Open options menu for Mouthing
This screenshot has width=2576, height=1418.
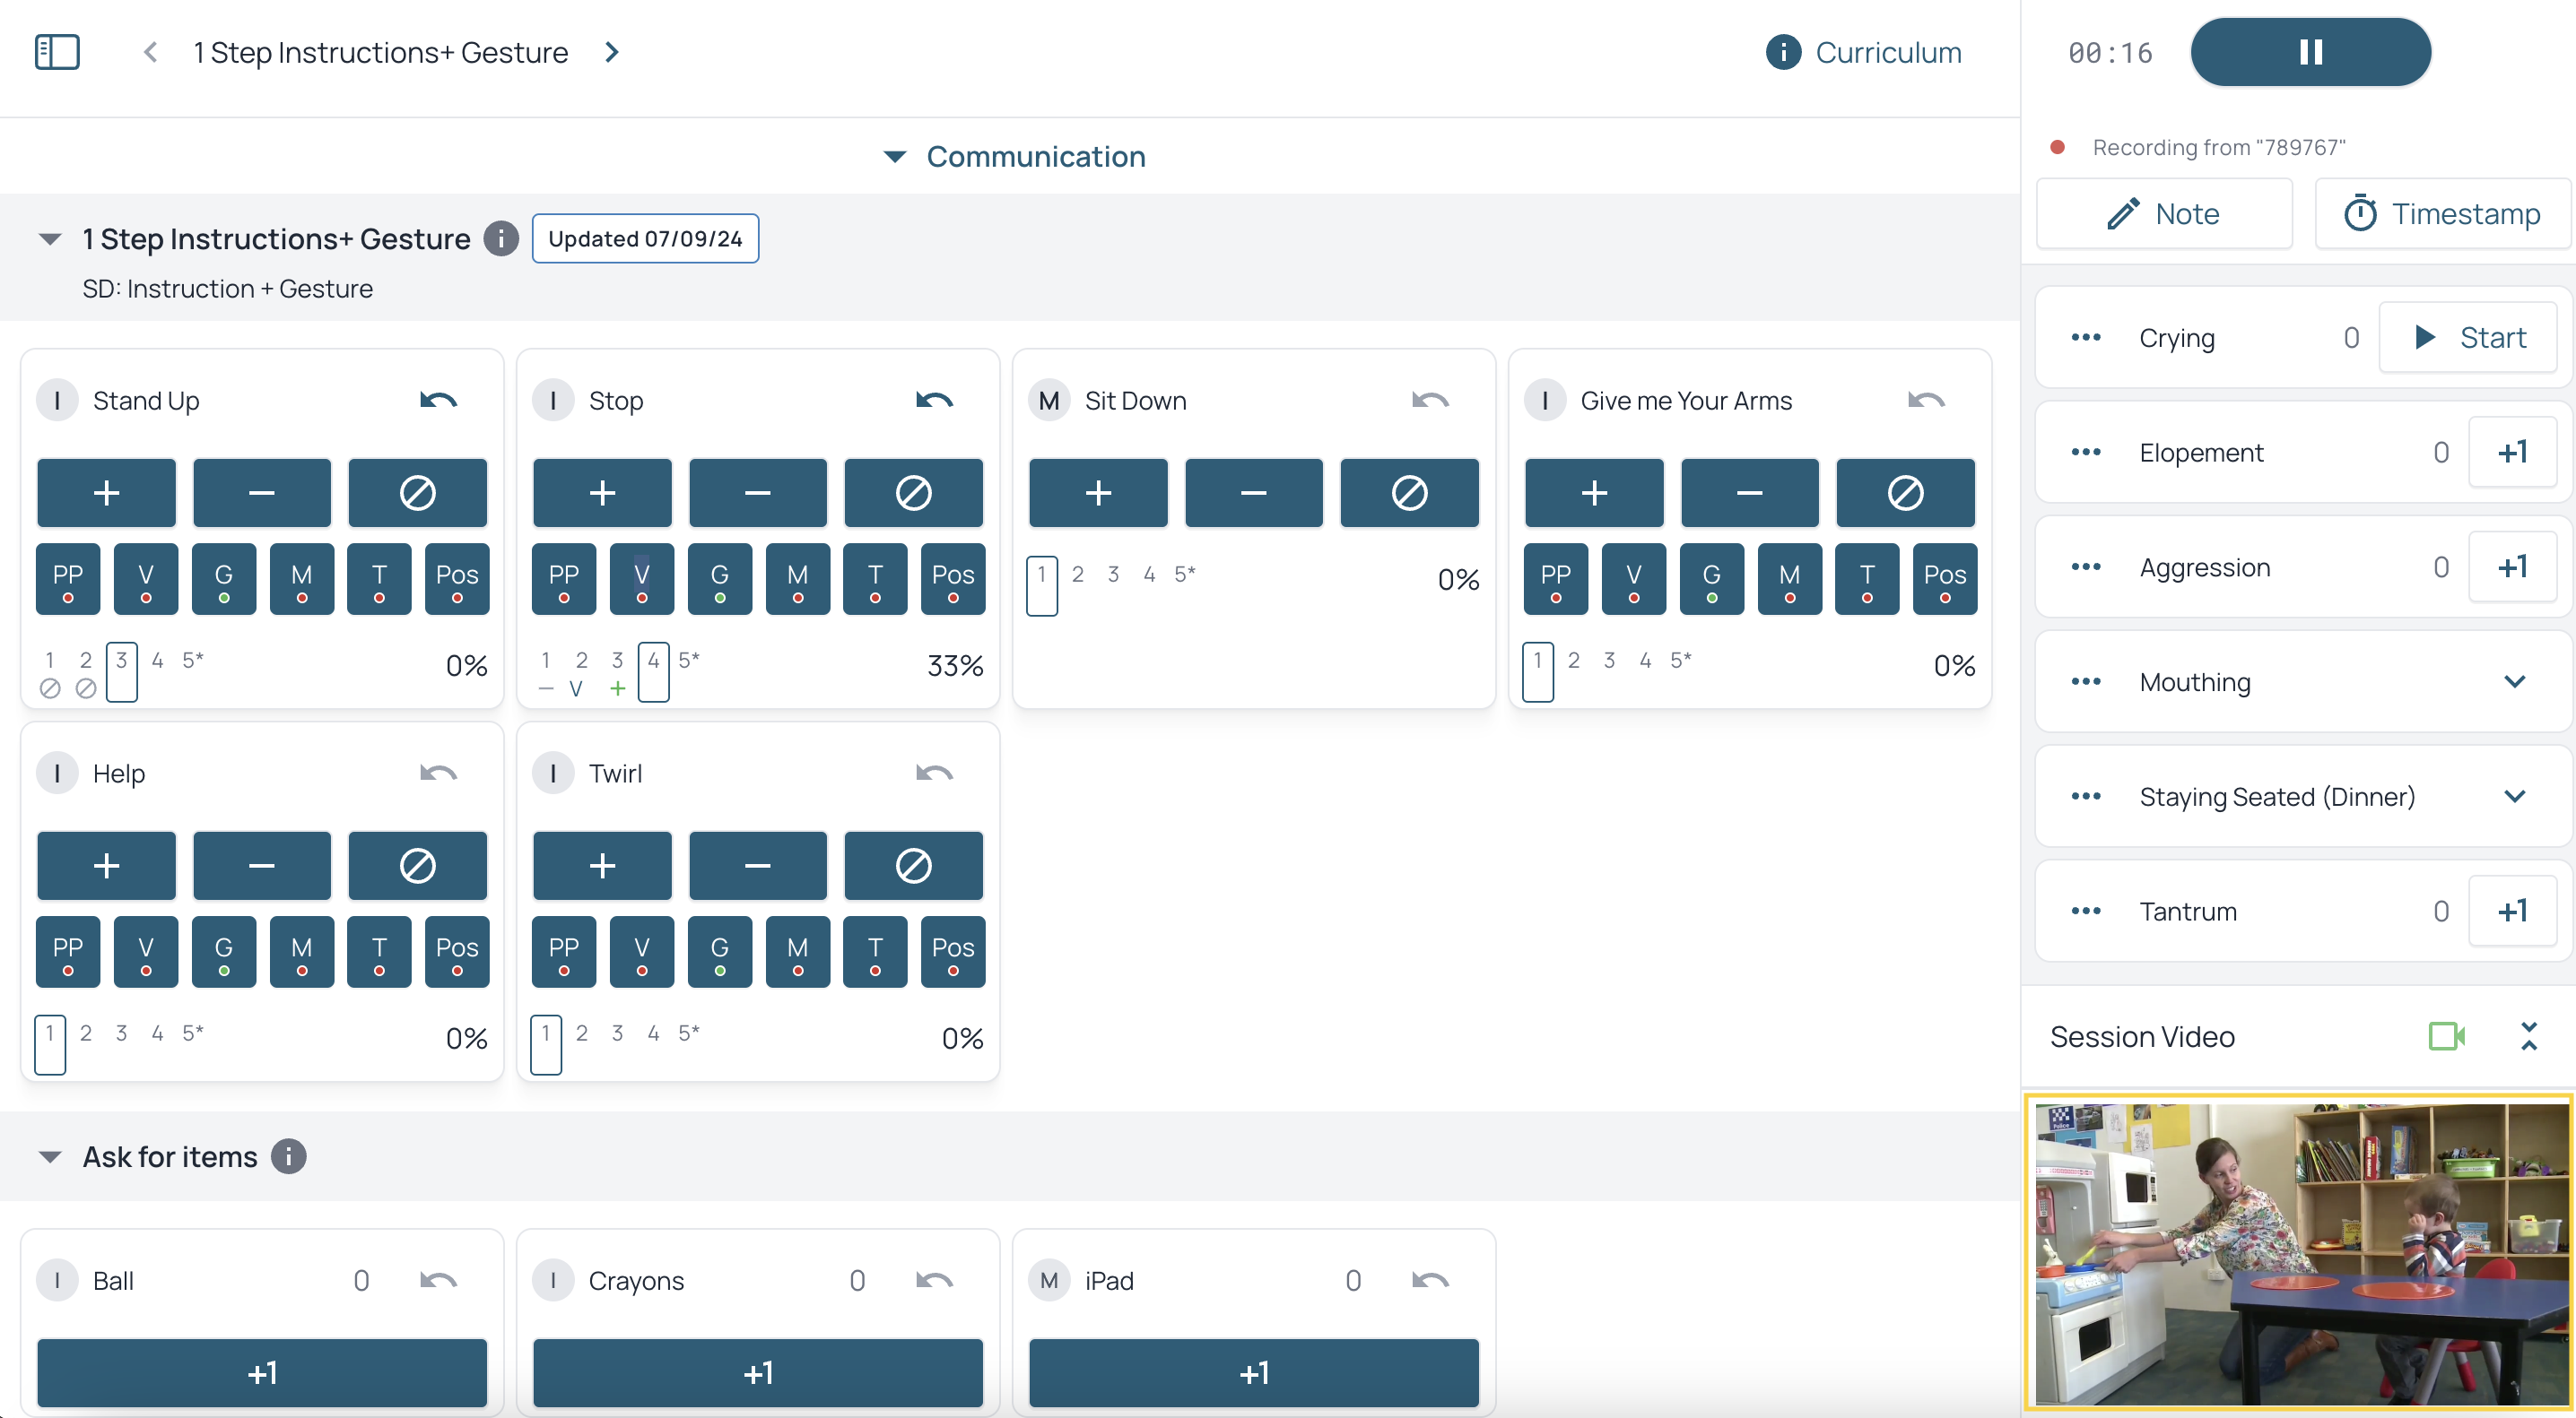[2086, 681]
